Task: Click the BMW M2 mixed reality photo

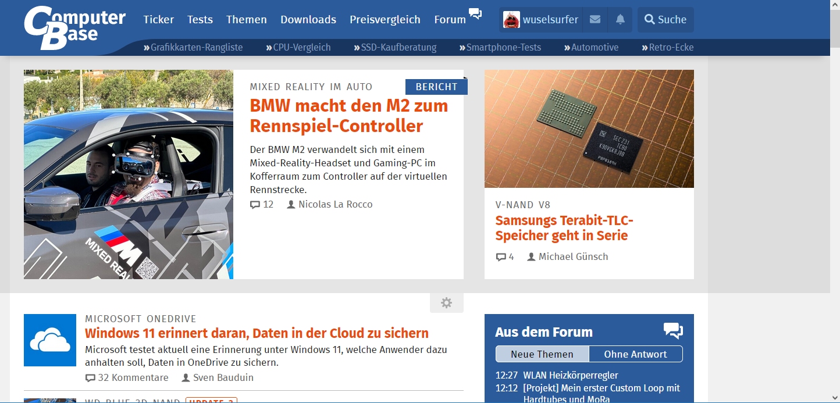Action: click(x=129, y=174)
